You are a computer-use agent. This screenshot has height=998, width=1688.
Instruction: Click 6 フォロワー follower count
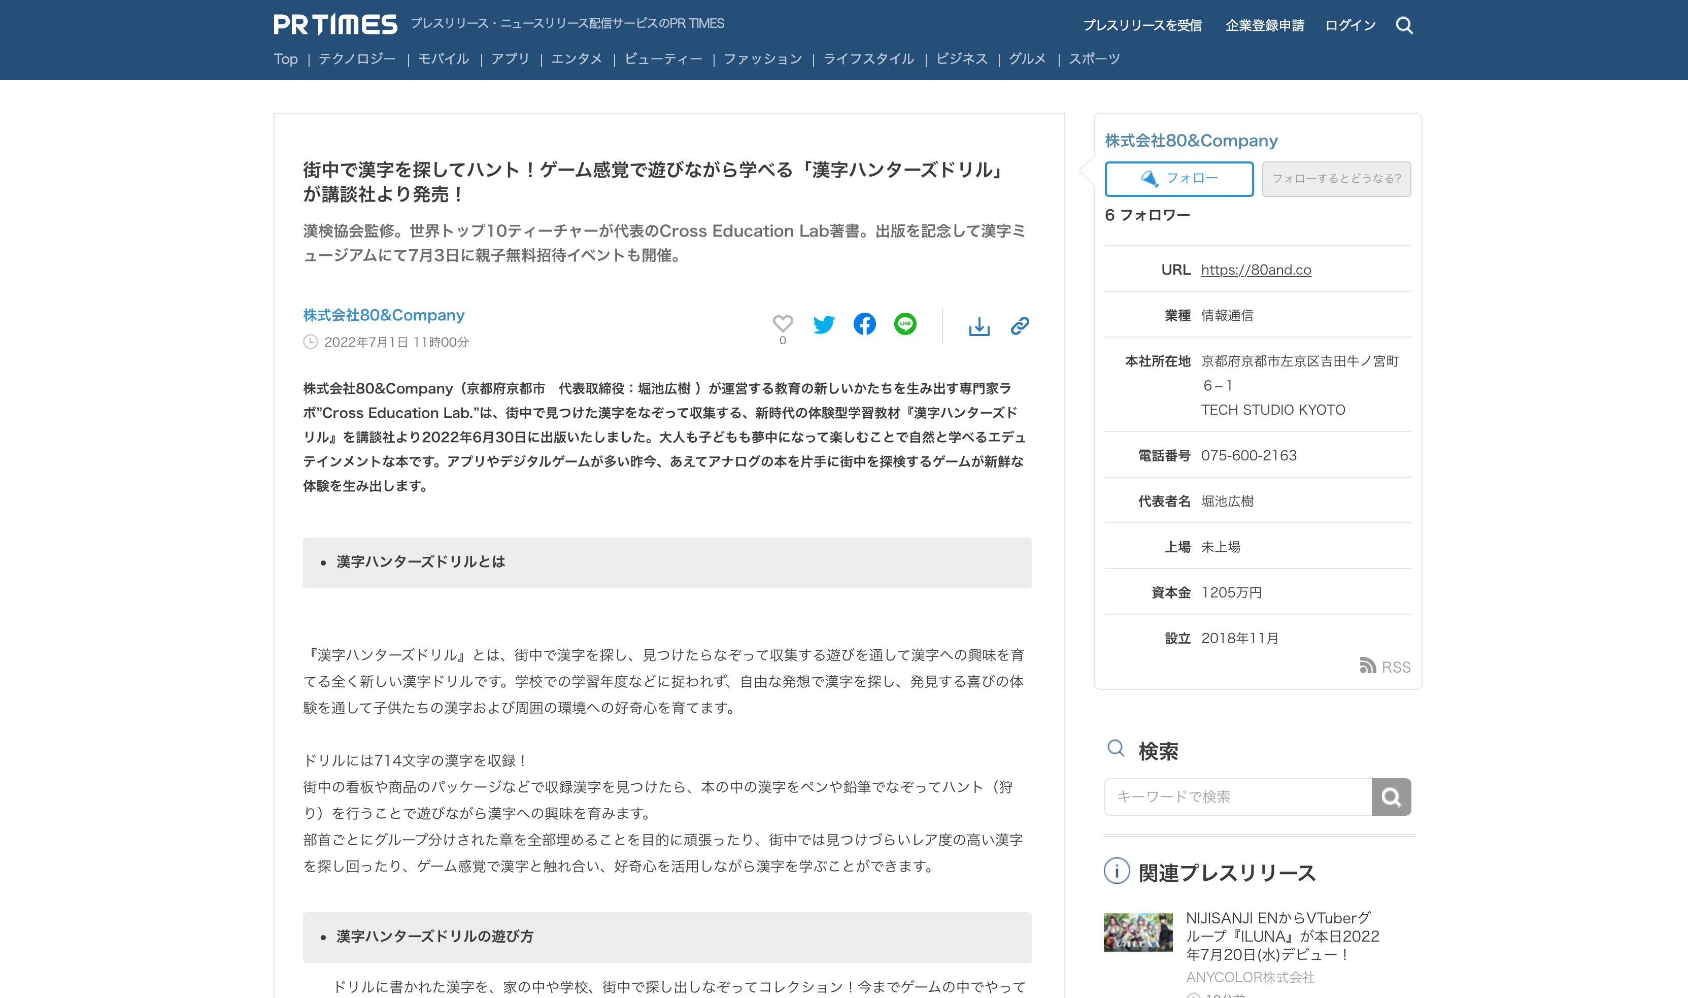(1147, 215)
